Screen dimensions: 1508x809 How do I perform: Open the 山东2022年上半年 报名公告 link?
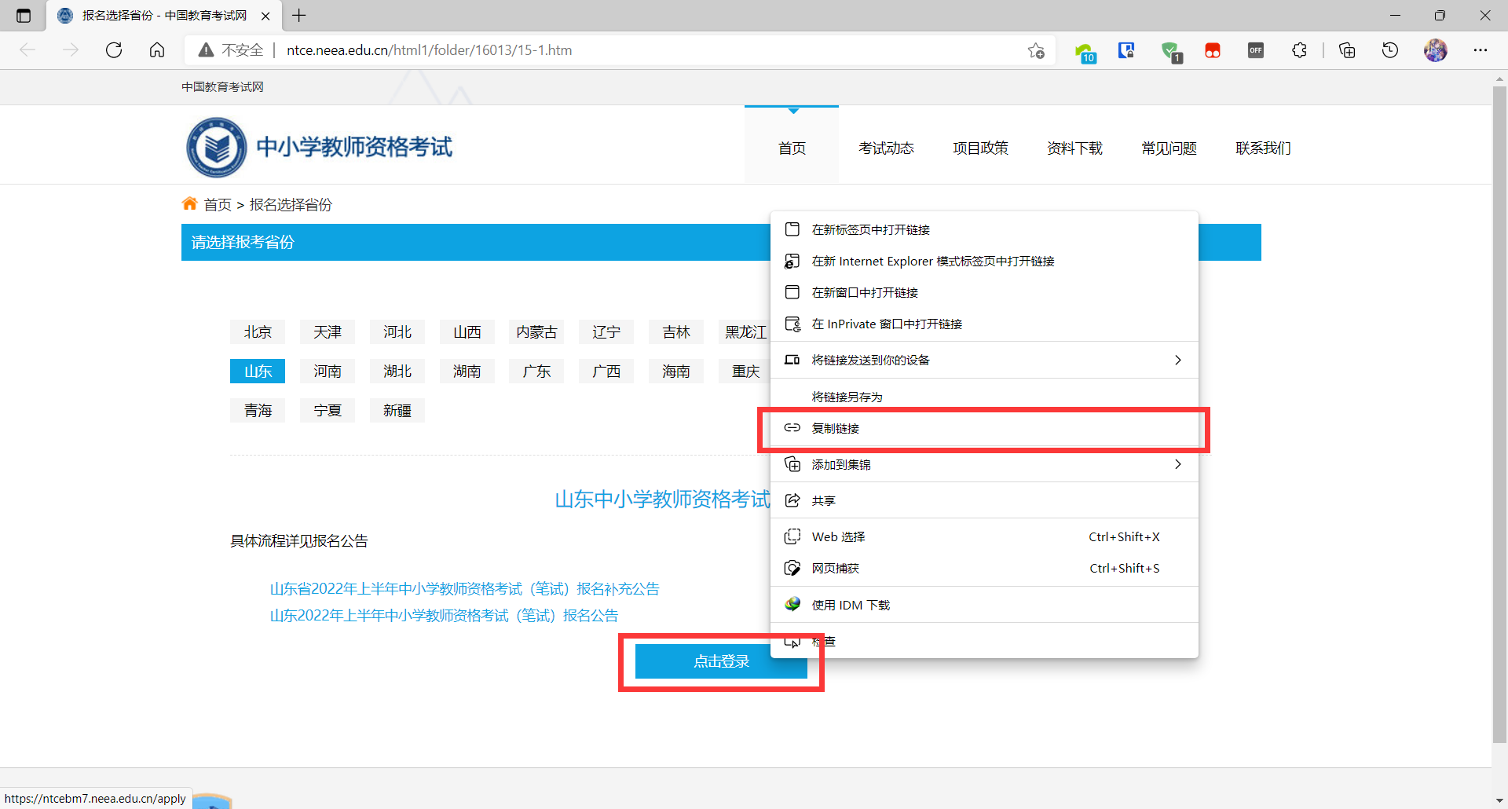(444, 616)
